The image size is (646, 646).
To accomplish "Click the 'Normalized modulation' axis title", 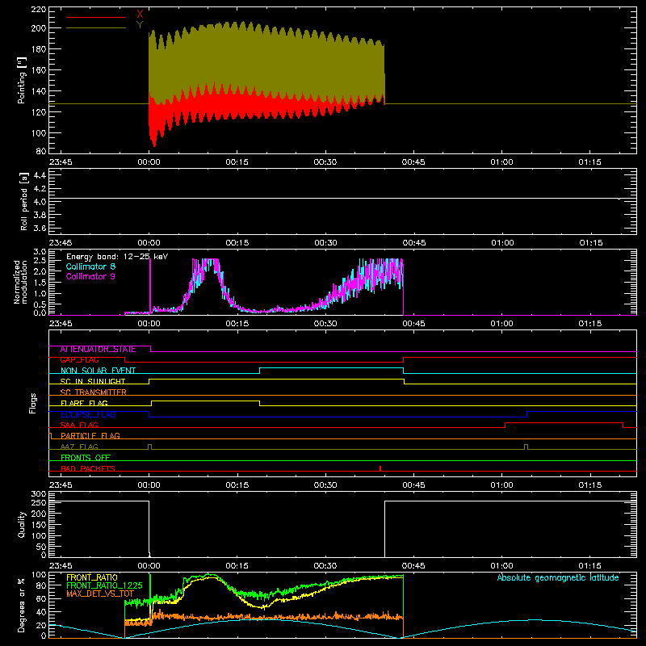I will 20,282.
